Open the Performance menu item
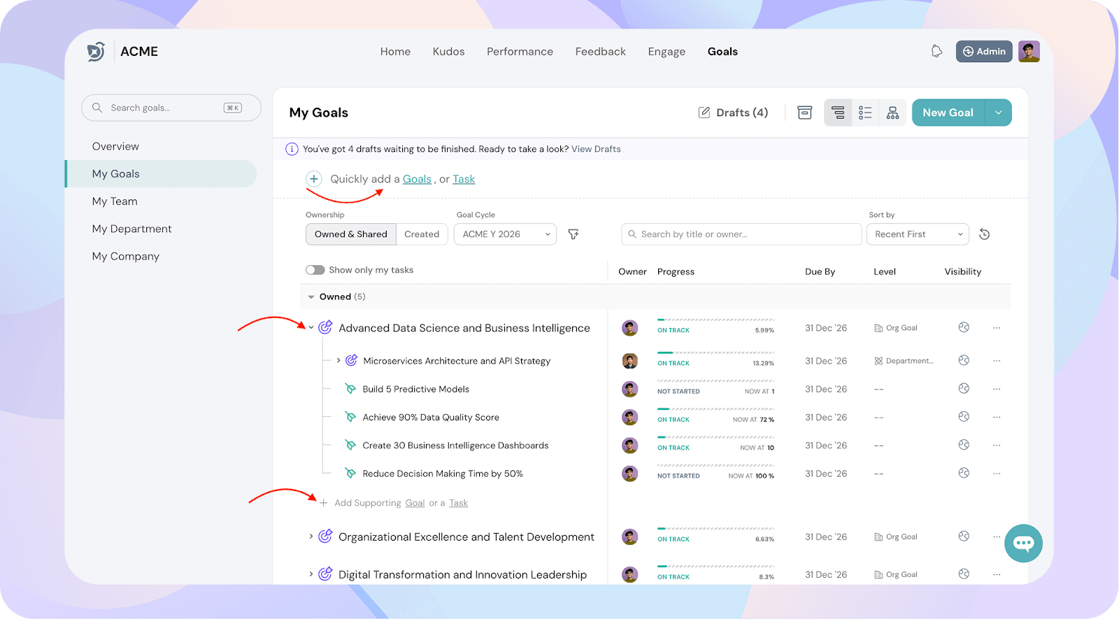The image size is (1119, 619). pyautogui.click(x=520, y=52)
